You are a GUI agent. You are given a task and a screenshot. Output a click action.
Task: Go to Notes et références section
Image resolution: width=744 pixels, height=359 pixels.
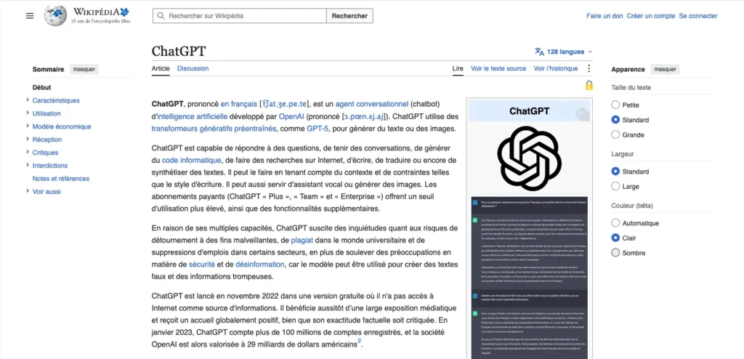[x=61, y=179]
